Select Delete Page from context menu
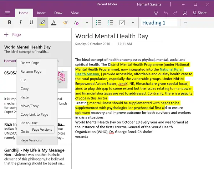214x169 pixels. (x=37, y=63)
